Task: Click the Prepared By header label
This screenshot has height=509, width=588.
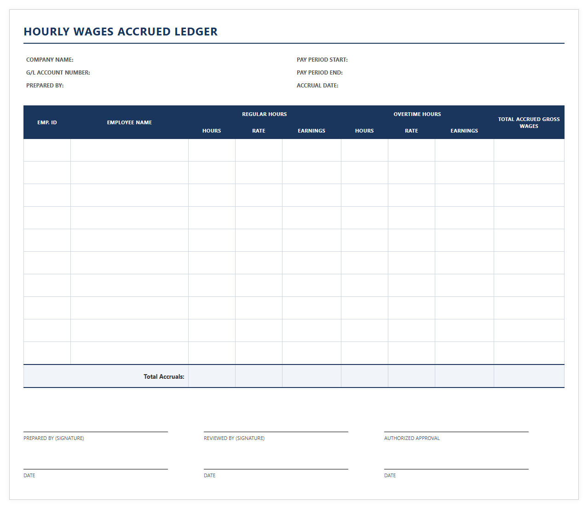Action: 45,86
